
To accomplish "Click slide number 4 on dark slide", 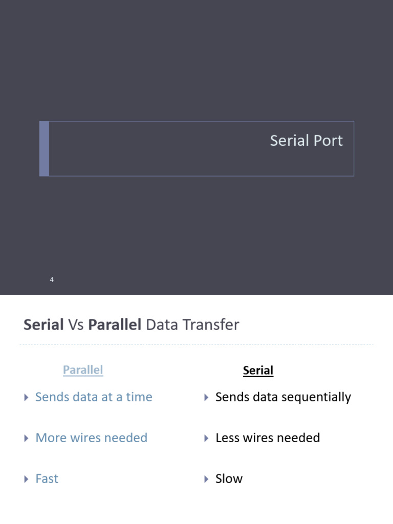I will (52, 279).
